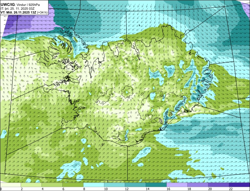Click the 4–6 m/s green legend swatch
This screenshot has height=191, width=250.
pyautogui.click(x=52, y=185)
